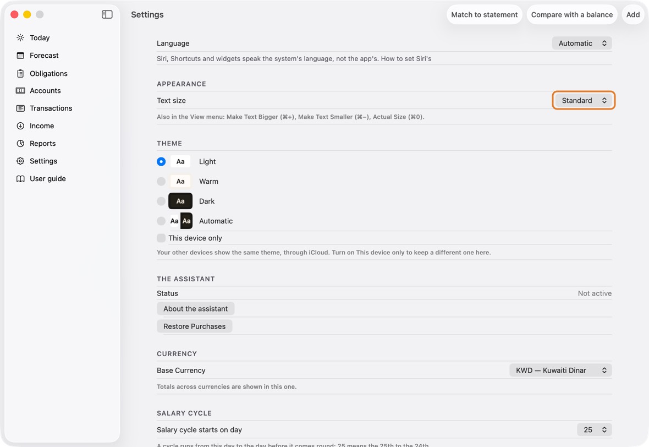Open the Base Currency KWD dropdown

(x=560, y=370)
